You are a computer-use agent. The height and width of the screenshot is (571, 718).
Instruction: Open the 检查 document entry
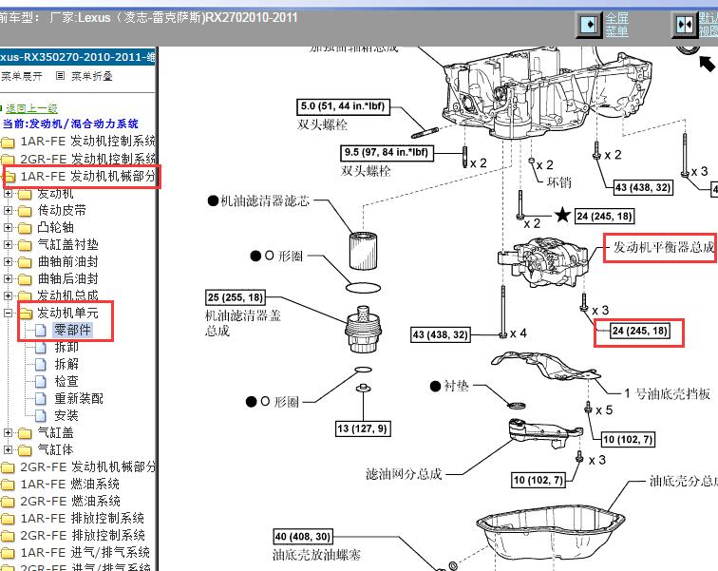point(66,381)
